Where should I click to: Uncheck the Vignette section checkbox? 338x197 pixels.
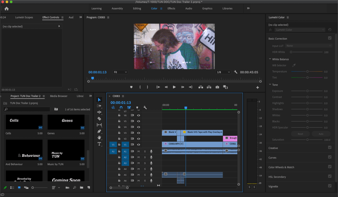pyautogui.click(x=329, y=186)
